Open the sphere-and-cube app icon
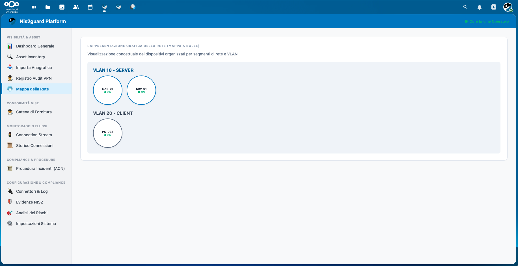 pyautogui.click(x=133, y=7)
